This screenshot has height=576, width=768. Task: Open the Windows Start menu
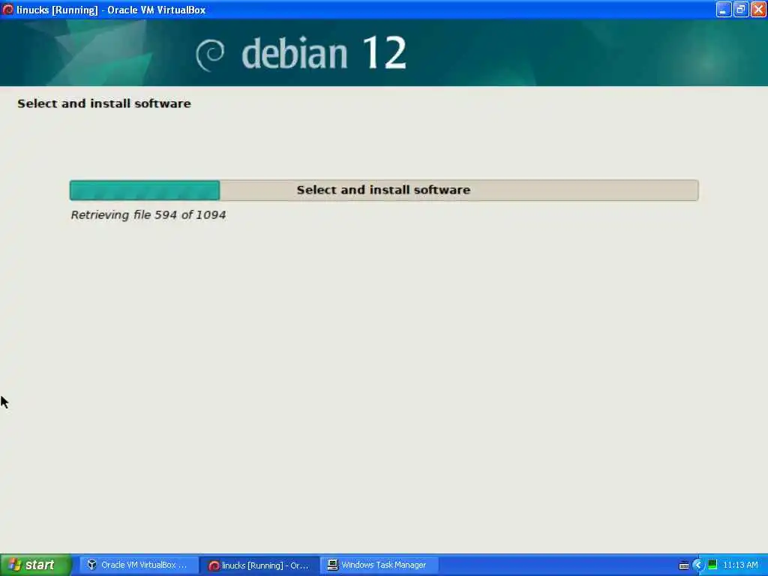36,565
